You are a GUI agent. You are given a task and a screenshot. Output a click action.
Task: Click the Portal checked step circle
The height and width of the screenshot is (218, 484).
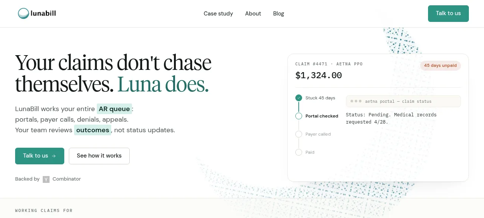coord(299,116)
